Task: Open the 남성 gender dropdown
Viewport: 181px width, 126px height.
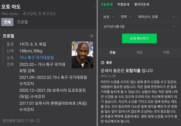Action: tap(109, 17)
